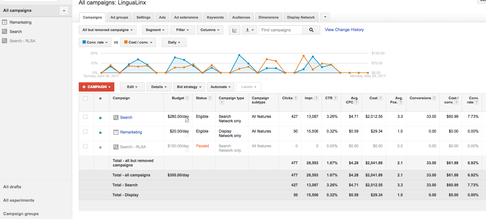The height and width of the screenshot is (219, 486).
Task: Click the Budget column help icon
Action: coord(187,98)
